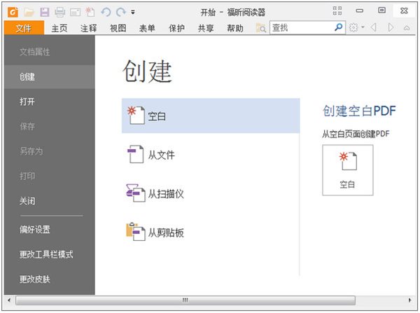This screenshot has width=420, height=313.
Task: Choose the 从扫描仪 create option
Action: tap(211, 193)
